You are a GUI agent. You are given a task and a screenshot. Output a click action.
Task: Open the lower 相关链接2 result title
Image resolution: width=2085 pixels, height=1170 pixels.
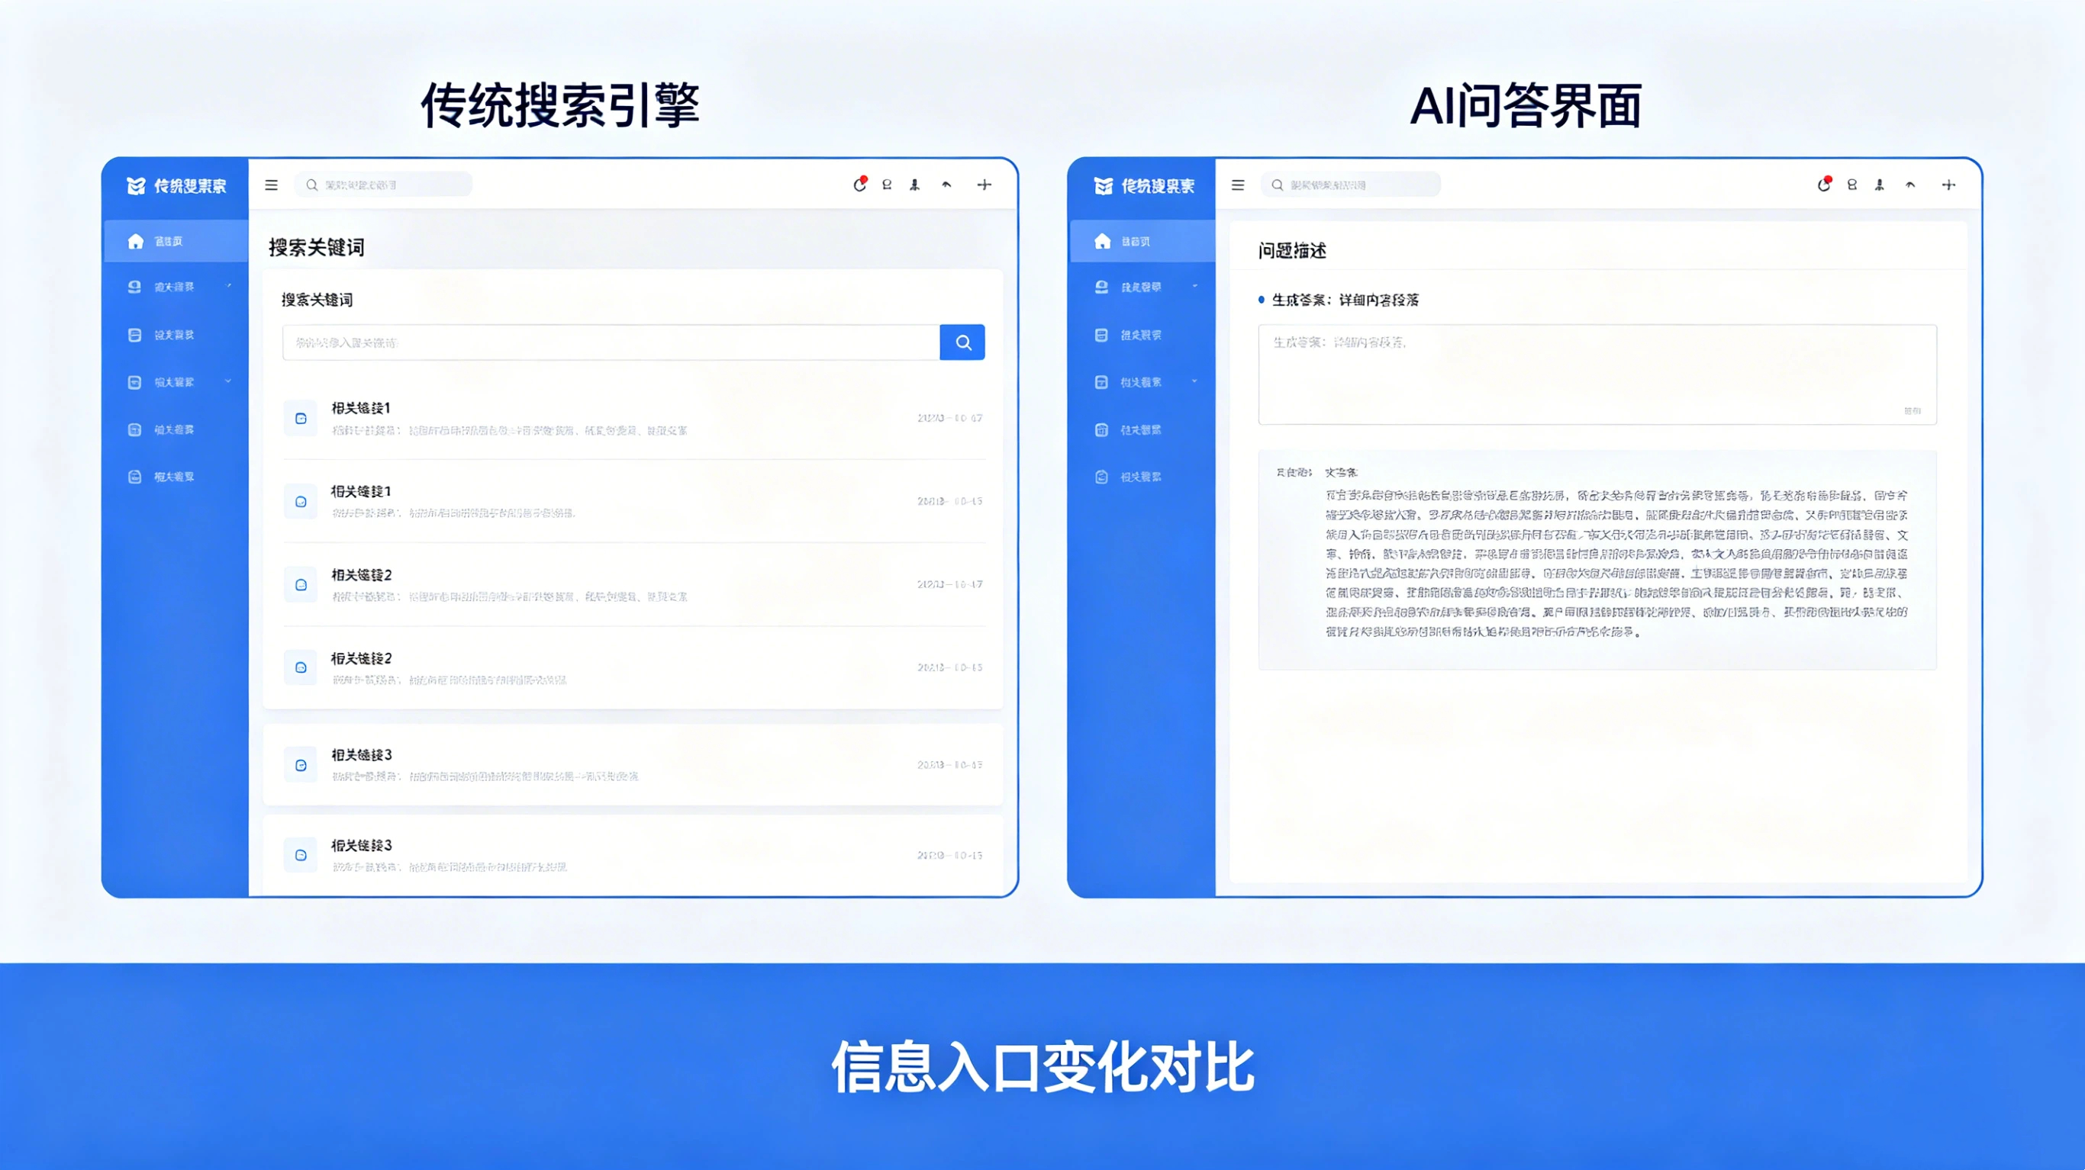click(361, 657)
